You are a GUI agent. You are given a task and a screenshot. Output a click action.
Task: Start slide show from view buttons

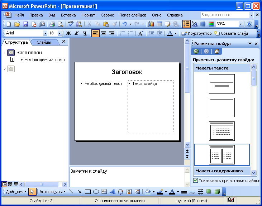point(16,184)
